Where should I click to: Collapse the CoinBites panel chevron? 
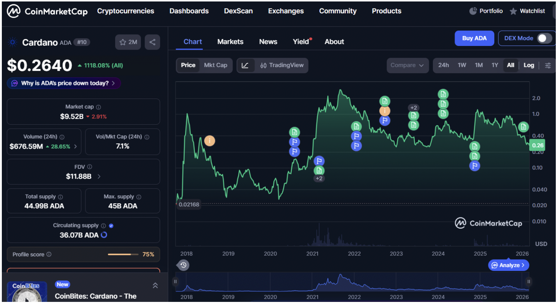155,285
